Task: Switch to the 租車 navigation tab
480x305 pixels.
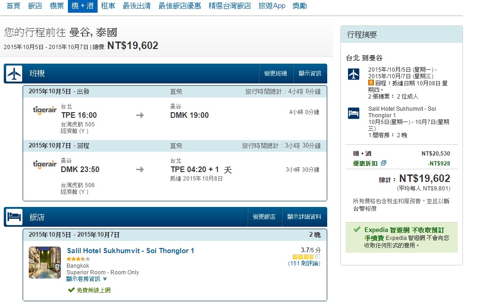Action: click(108, 6)
